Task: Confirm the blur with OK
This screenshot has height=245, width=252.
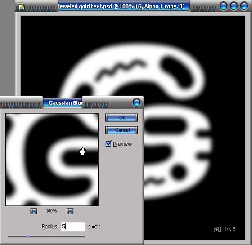Action: point(121,118)
